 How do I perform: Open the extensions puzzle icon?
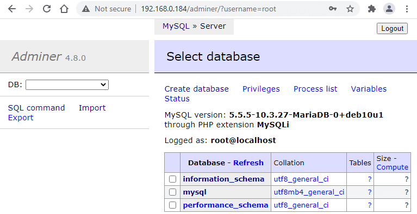pos(371,9)
